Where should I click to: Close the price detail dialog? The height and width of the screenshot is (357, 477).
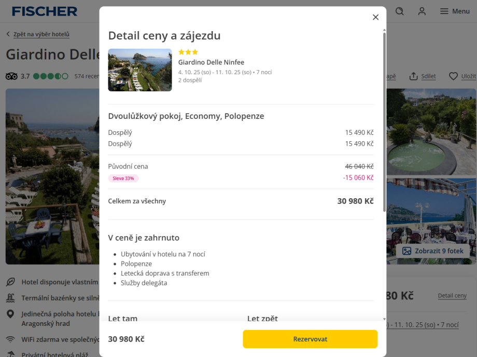pos(375,17)
